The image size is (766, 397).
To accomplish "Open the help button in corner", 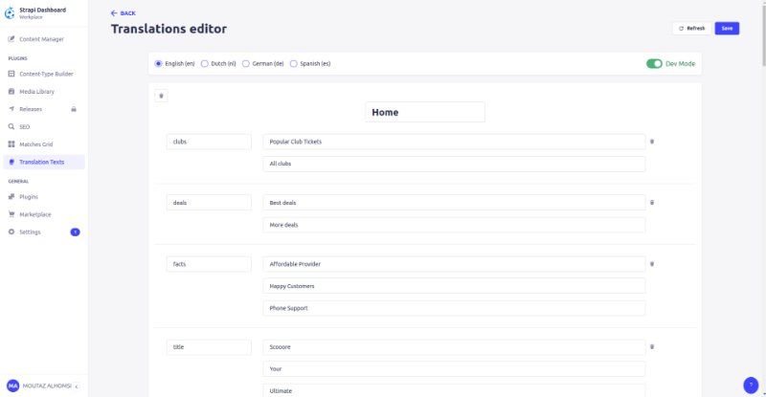I will click(x=751, y=386).
